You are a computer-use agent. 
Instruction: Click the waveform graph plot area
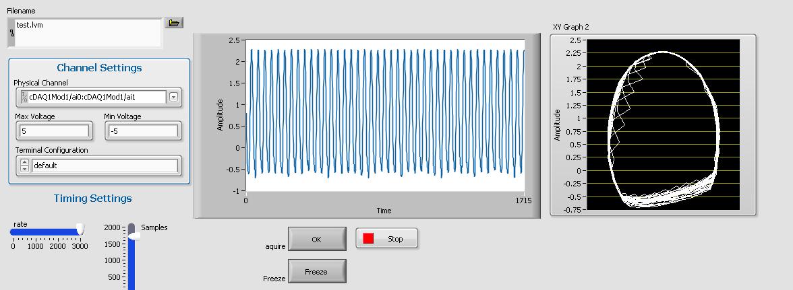point(386,114)
